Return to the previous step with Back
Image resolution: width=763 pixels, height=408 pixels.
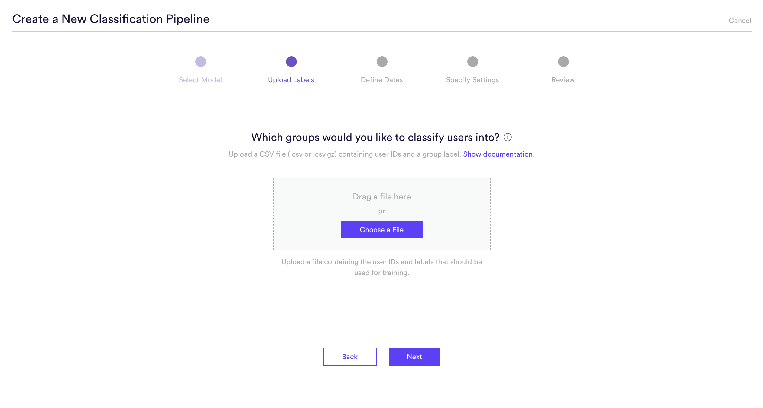pyautogui.click(x=350, y=357)
